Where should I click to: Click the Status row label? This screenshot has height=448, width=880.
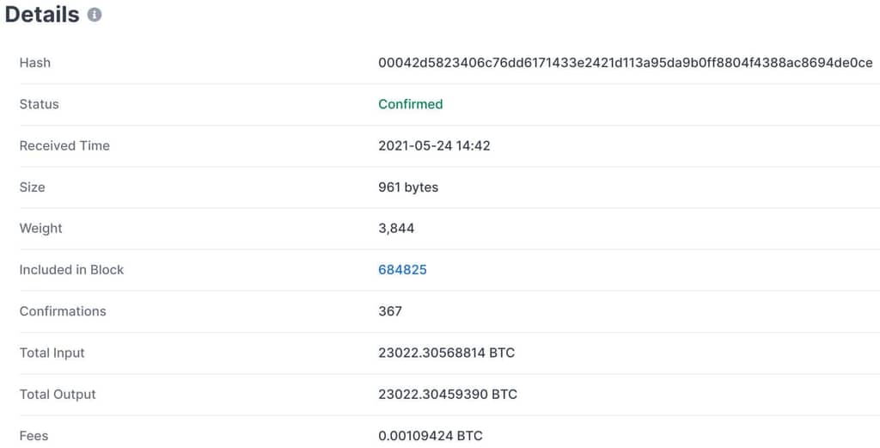click(39, 104)
